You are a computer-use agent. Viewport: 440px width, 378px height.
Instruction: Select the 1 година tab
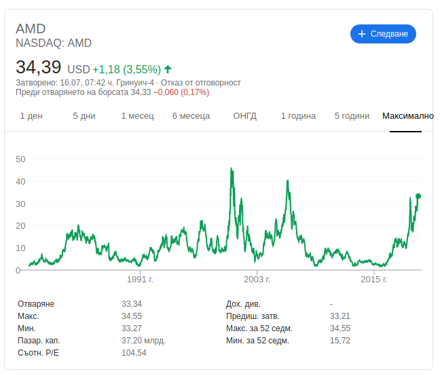[x=298, y=116]
